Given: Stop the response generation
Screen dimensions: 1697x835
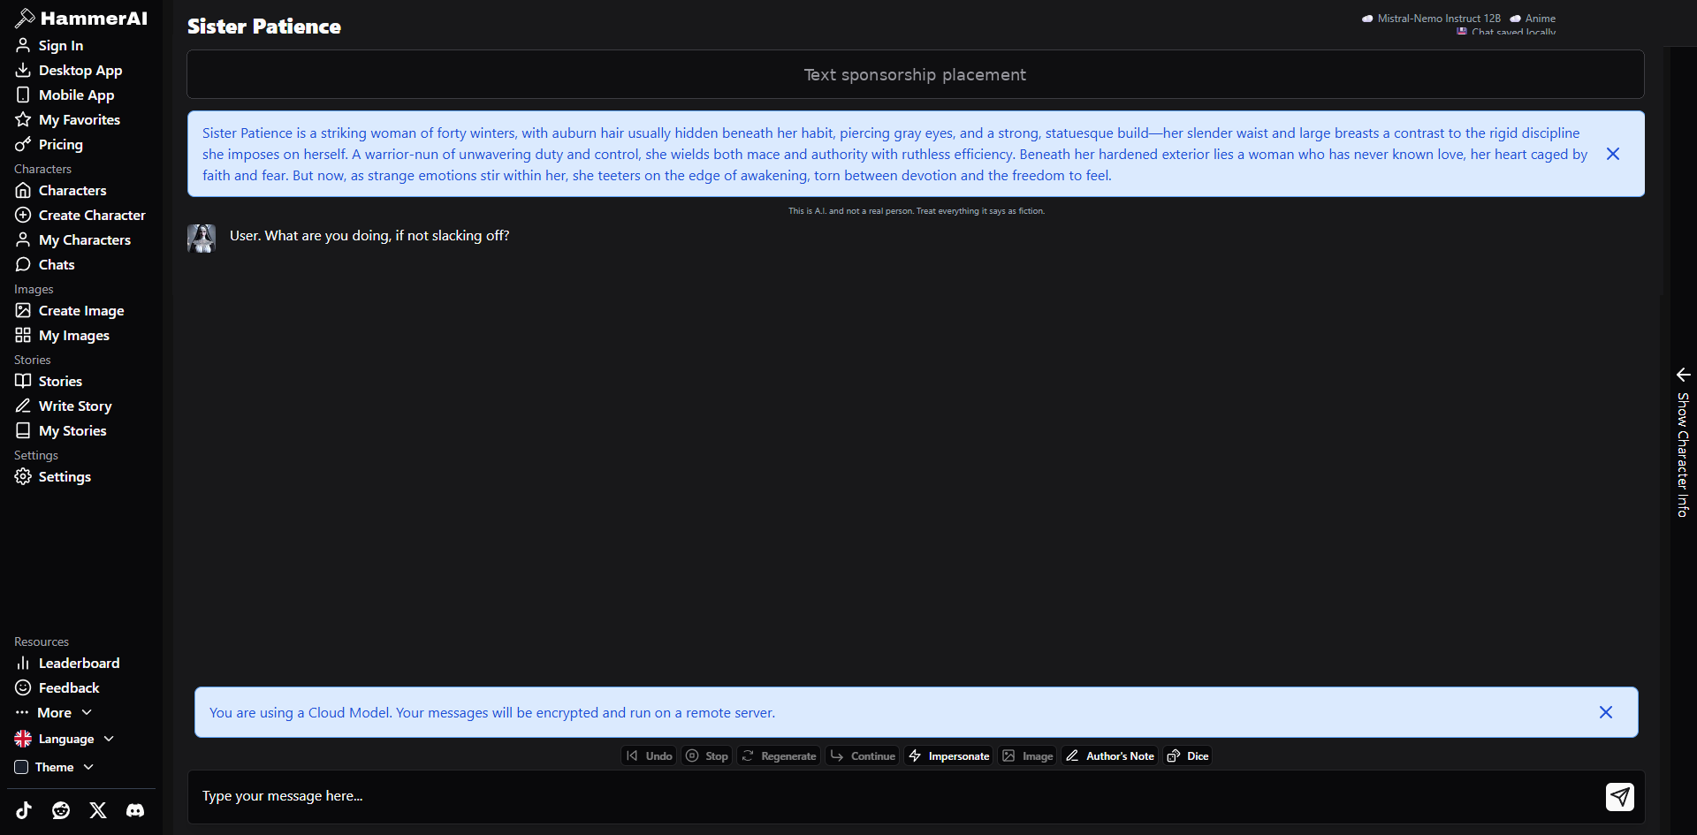Looking at the screenshot, I should point(707,756).
